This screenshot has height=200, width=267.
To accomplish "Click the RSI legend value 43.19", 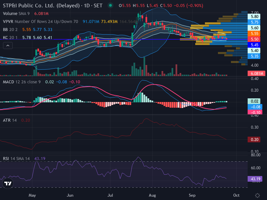I will [40, 159].
